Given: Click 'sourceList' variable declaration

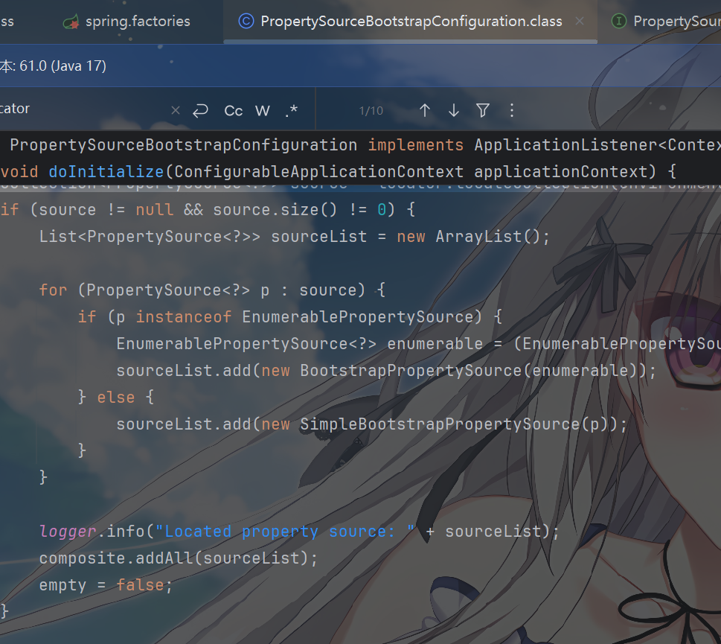Looking at the screenshot, I should [318, 237].
